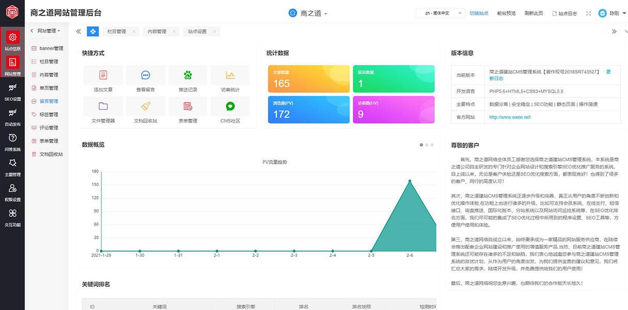Open the zh-简体中文 language dropdown
628x310 pixels.
point(440,13)
